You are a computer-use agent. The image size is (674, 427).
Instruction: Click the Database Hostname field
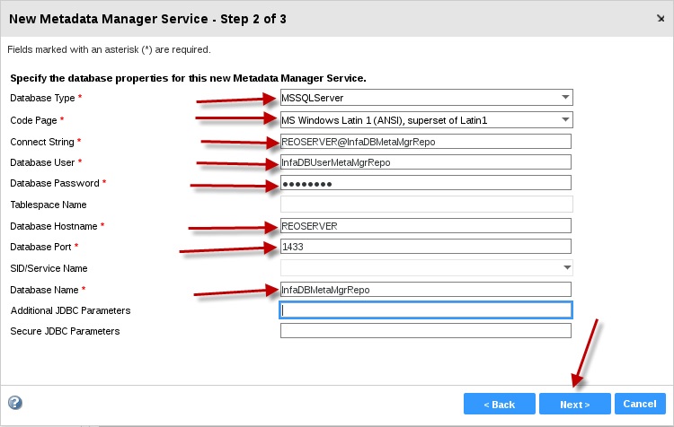(x=426, y=226)
